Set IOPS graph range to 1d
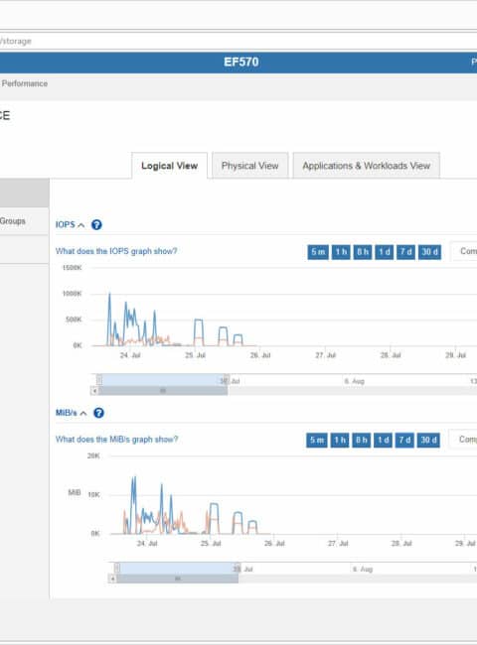This screenshot has width=477, height=645. pyautogui.click(x=385, y=252)
